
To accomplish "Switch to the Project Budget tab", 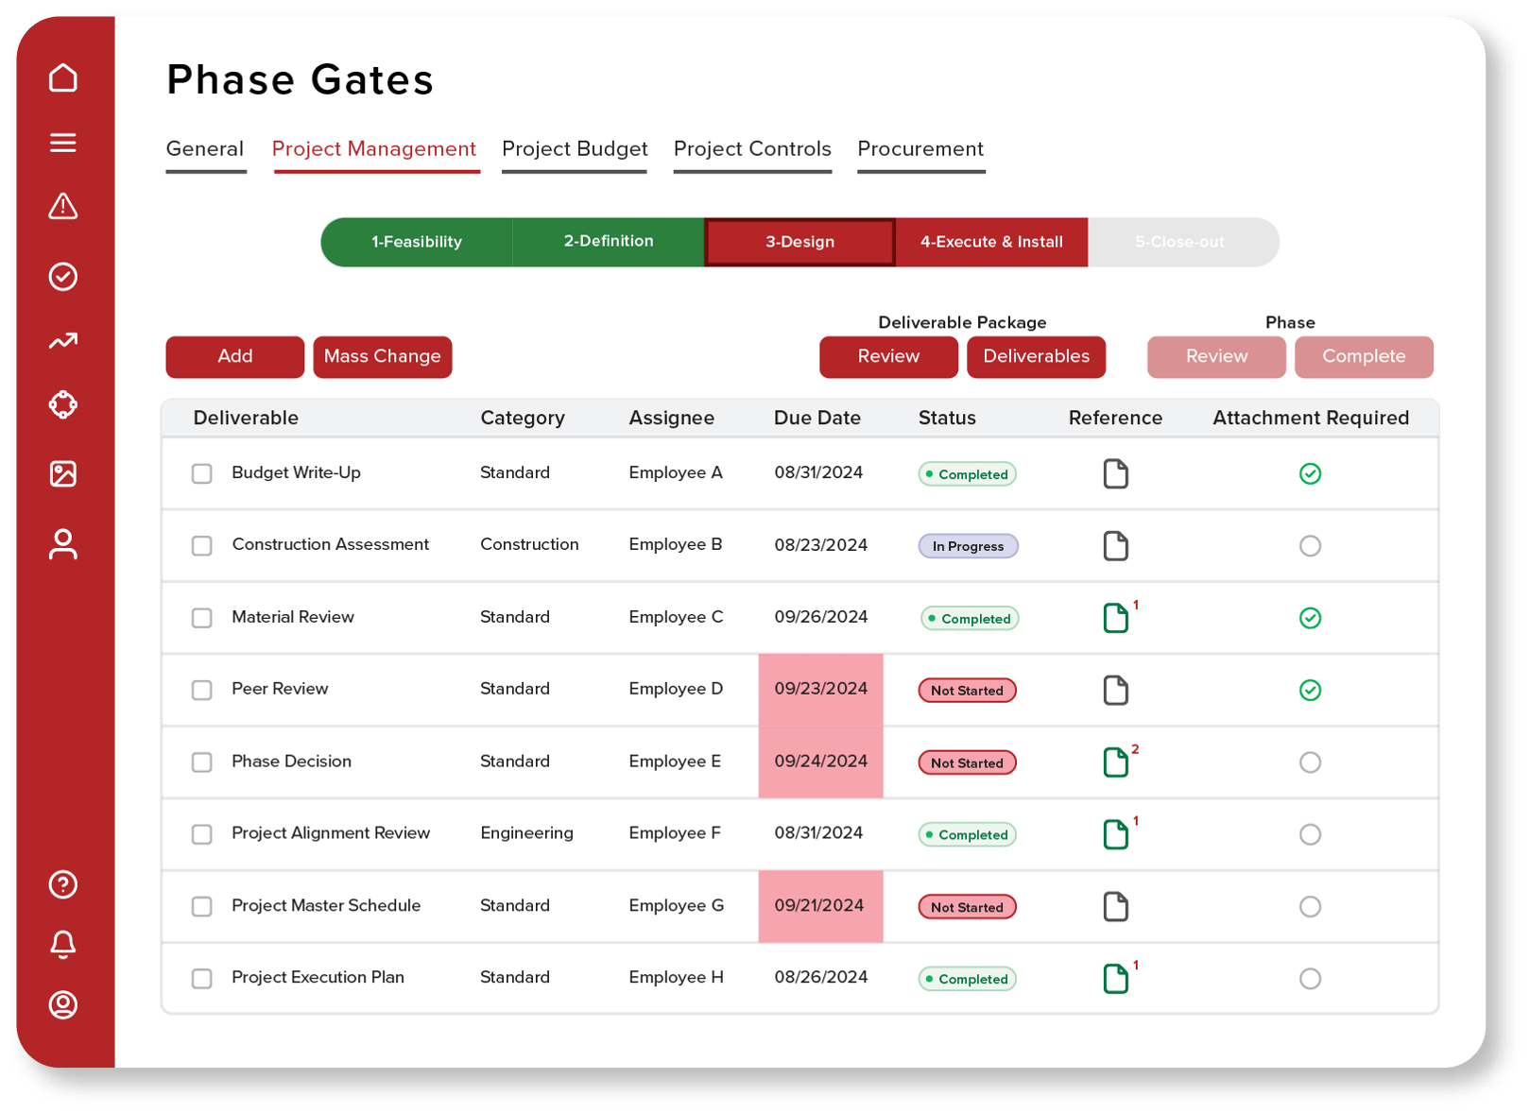I will pos(575,149).
